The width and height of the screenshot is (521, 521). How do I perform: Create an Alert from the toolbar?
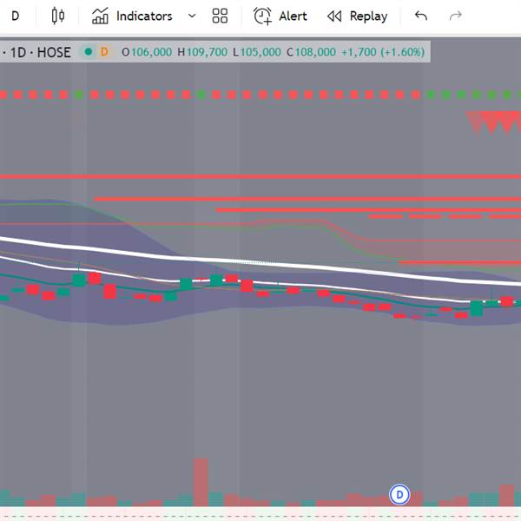pyautogui.click(x=280, y=16)
